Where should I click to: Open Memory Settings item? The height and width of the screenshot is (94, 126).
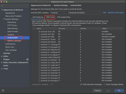pos(14,41)
